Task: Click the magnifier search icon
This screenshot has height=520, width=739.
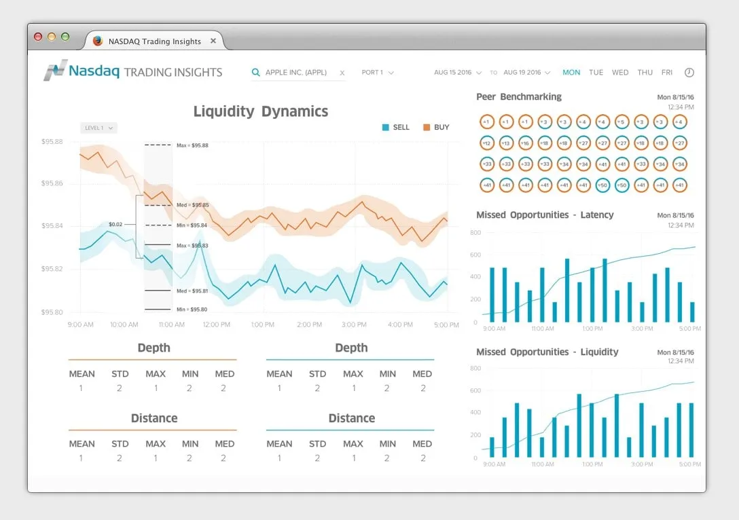Action: tap(255, 73)
